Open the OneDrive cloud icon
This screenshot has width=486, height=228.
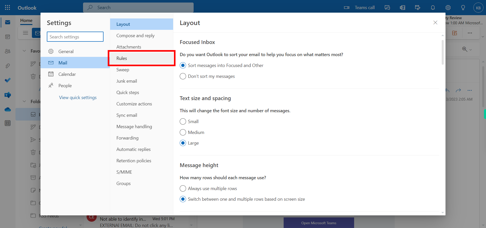click(x=8, y=109)
